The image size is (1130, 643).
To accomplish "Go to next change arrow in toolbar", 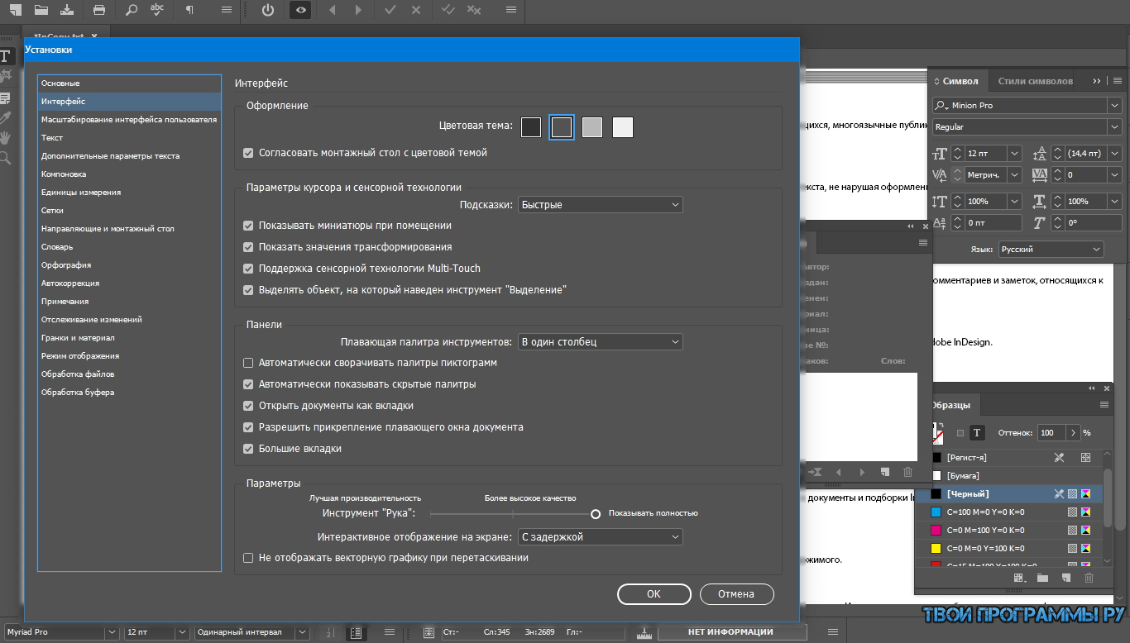I will 357,10.
